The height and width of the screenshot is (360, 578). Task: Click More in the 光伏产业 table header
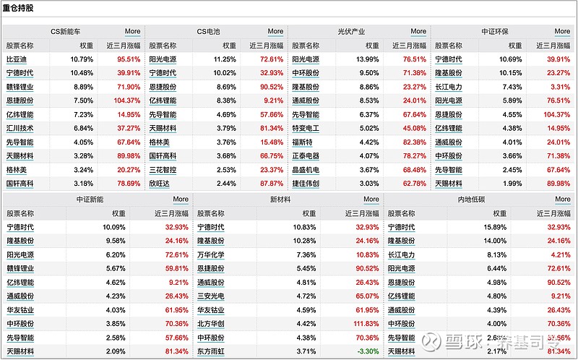418,32
